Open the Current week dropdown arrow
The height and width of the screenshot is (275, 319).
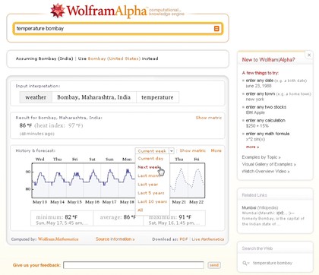(172, 151)
